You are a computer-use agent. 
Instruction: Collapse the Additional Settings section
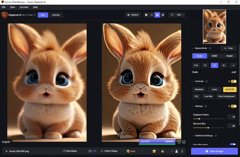[x=192, y=136]
